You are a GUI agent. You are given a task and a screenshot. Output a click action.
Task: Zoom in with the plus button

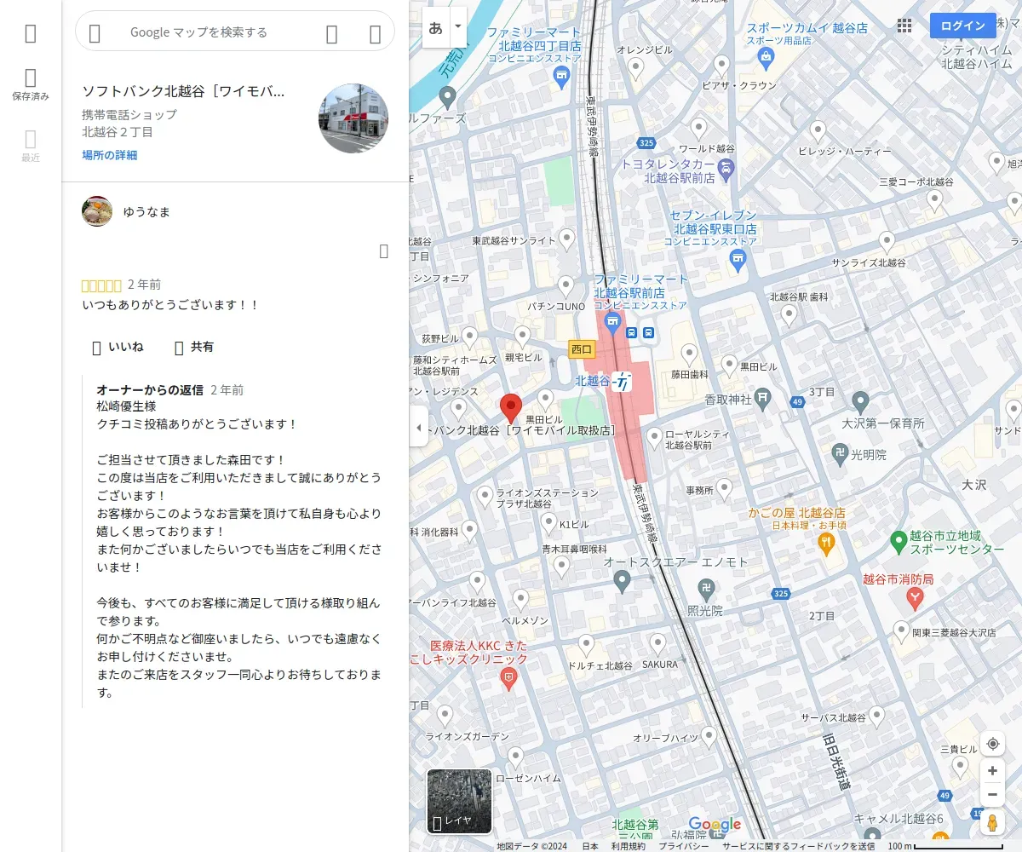click(x=992, y=771)
